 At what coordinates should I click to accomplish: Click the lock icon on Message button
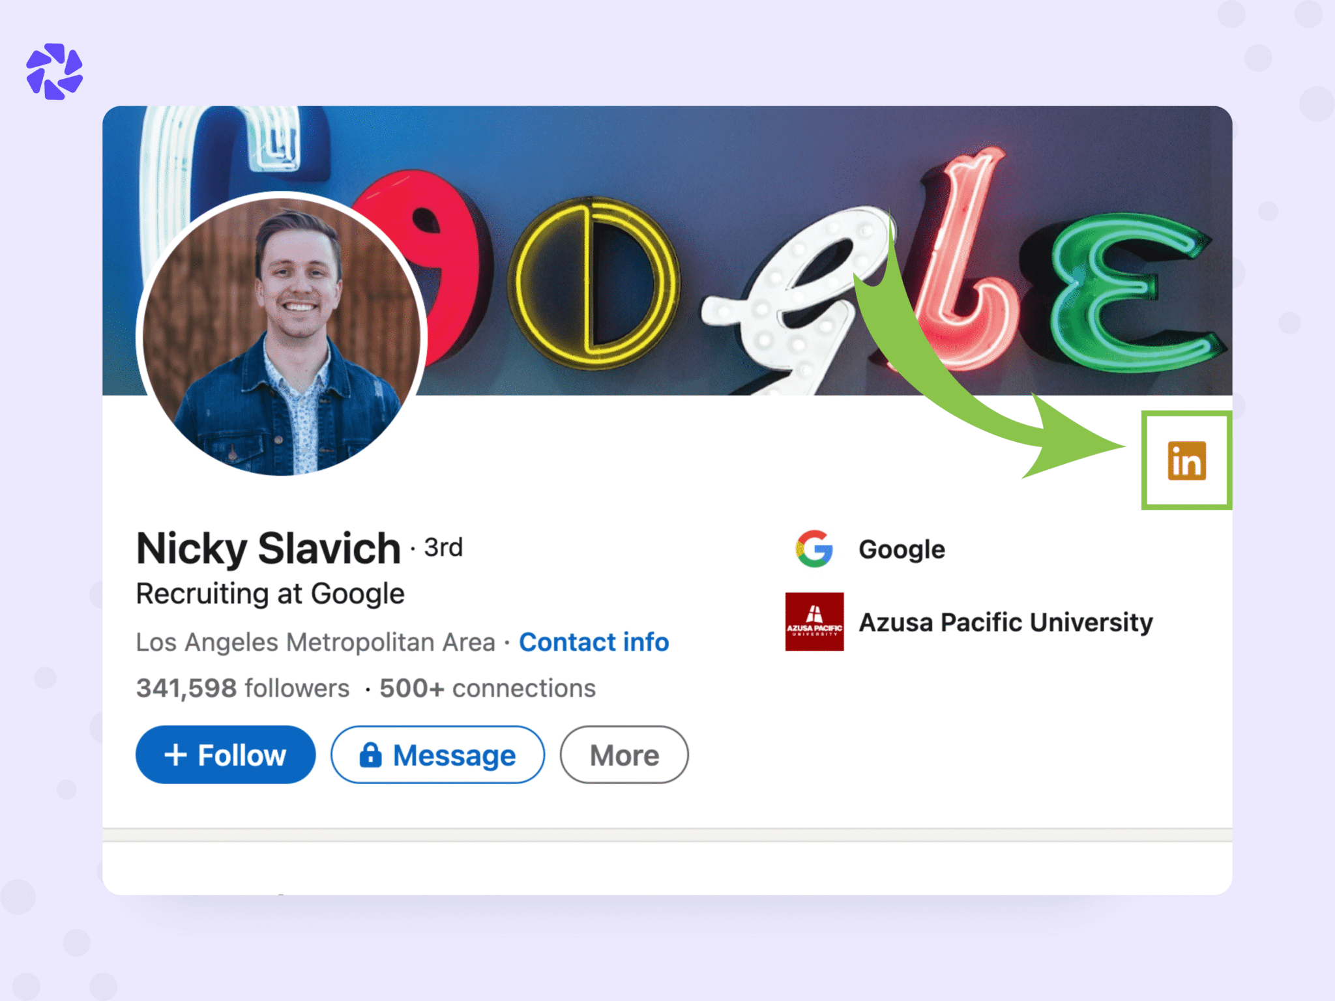370,755
